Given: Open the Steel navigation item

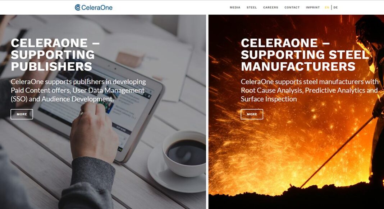Looking at the screenshot, I should (x=252, y=8).
